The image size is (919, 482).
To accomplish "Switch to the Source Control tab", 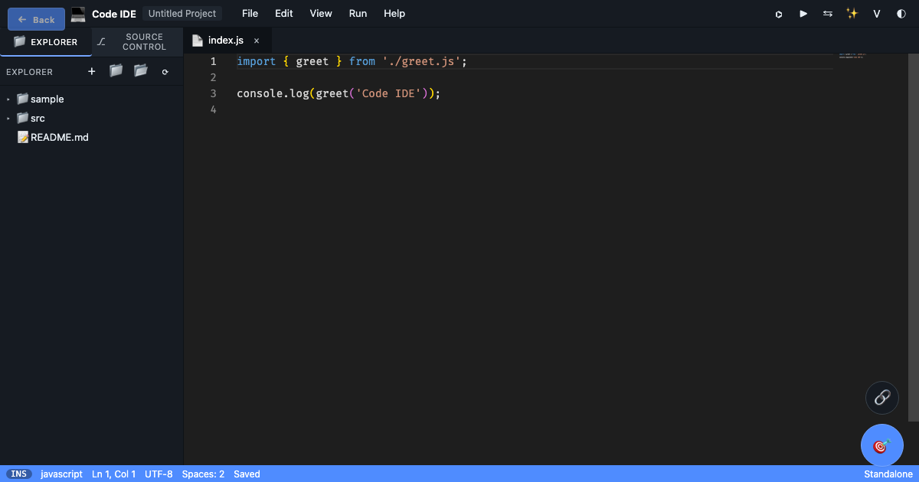I will point(138,42).
